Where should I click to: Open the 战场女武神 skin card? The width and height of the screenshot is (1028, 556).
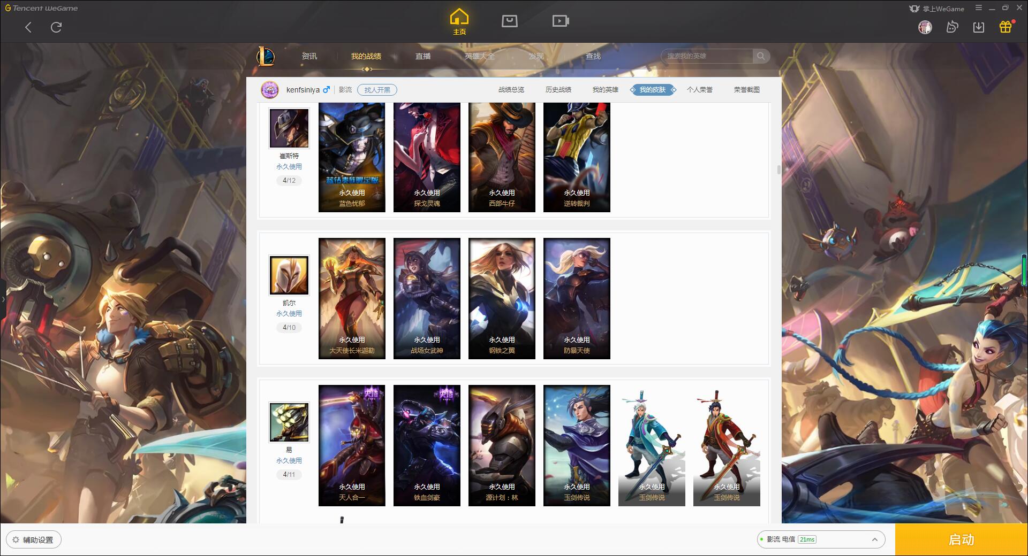click(427, 299)
